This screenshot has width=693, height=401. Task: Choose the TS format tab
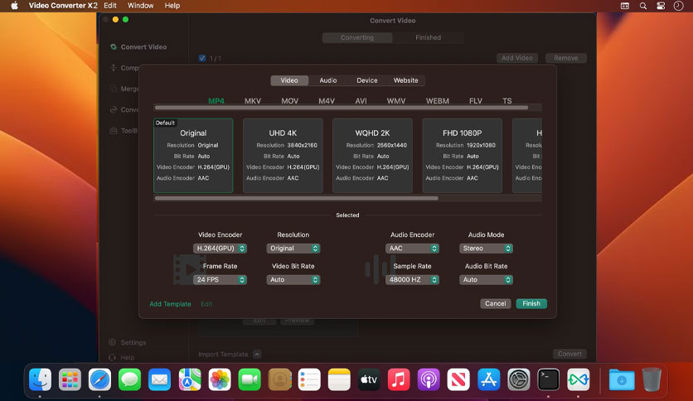(507, 101)
